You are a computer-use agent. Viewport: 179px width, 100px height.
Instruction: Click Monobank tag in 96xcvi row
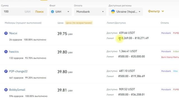pyautogui.click(x=166, y=33)
